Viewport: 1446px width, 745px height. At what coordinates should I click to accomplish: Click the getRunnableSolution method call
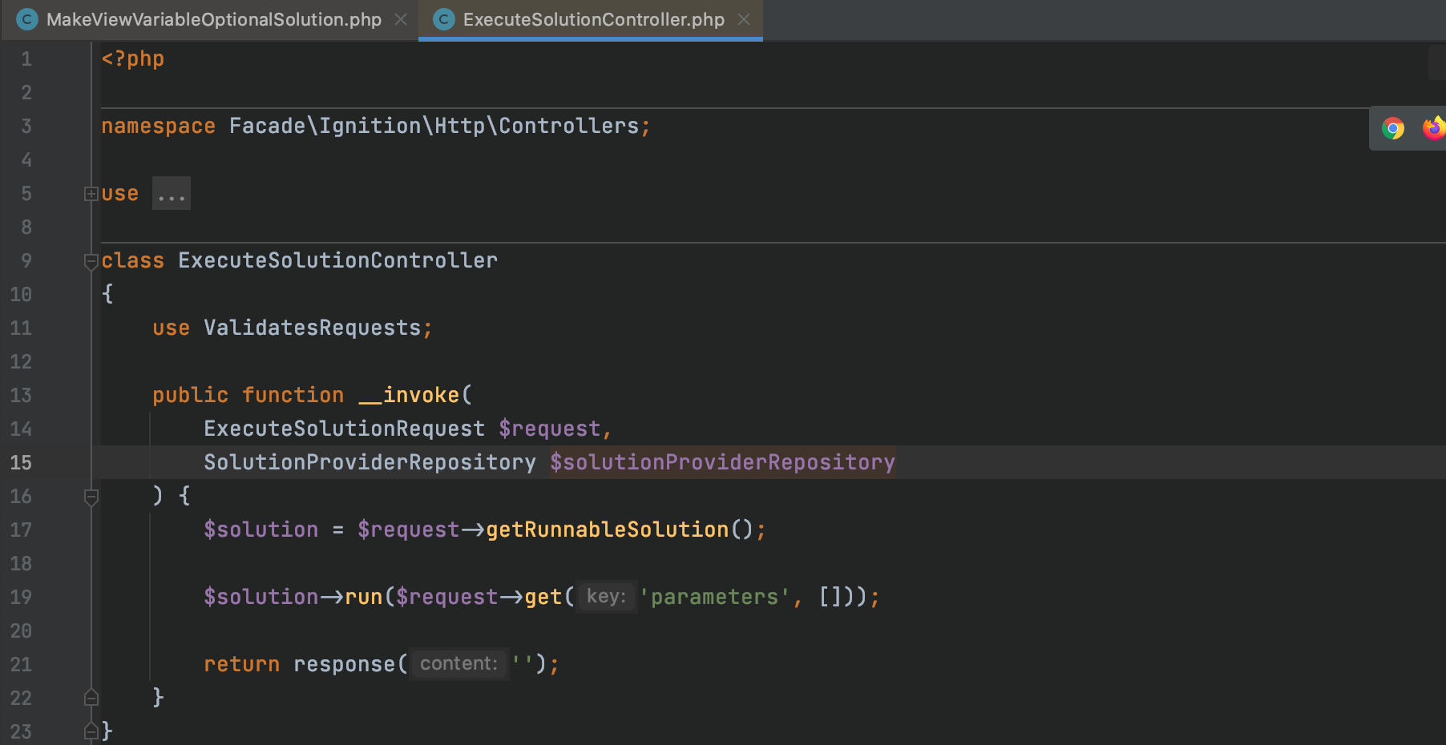(607, 530)
